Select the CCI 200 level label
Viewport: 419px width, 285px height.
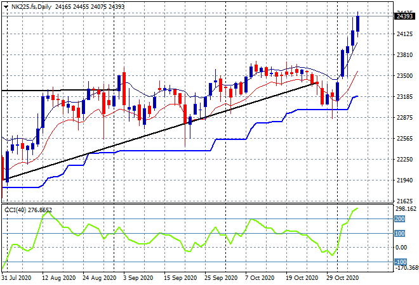coord(400,219)
